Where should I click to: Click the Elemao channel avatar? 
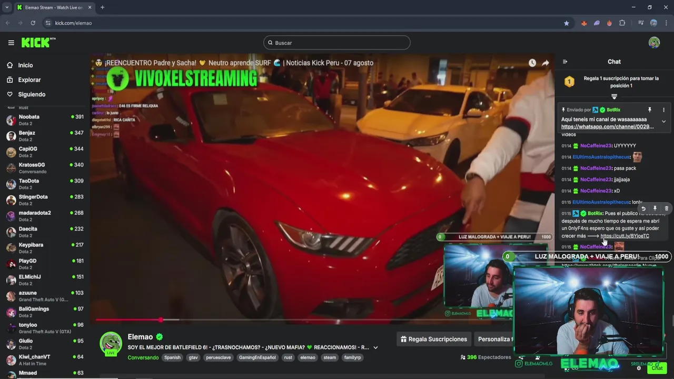(111, 344)
